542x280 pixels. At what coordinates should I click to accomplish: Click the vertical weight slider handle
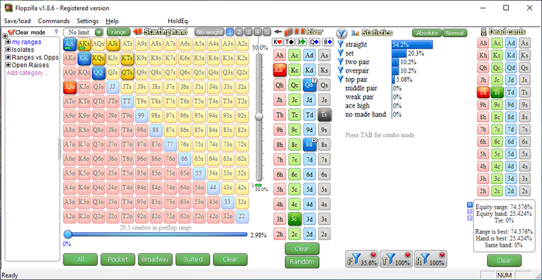[259, 117]
